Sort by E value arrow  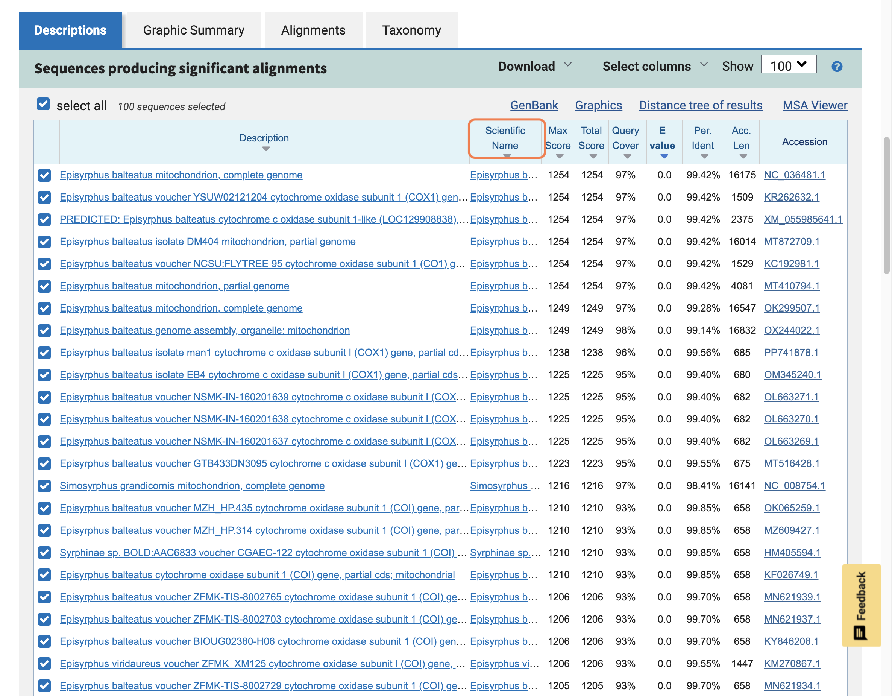[x=664, y=156]
